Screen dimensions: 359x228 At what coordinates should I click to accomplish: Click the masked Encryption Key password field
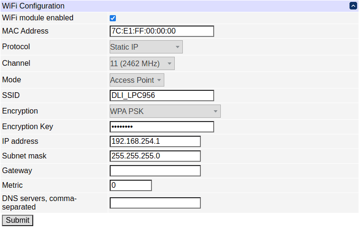tap(161, 127)
